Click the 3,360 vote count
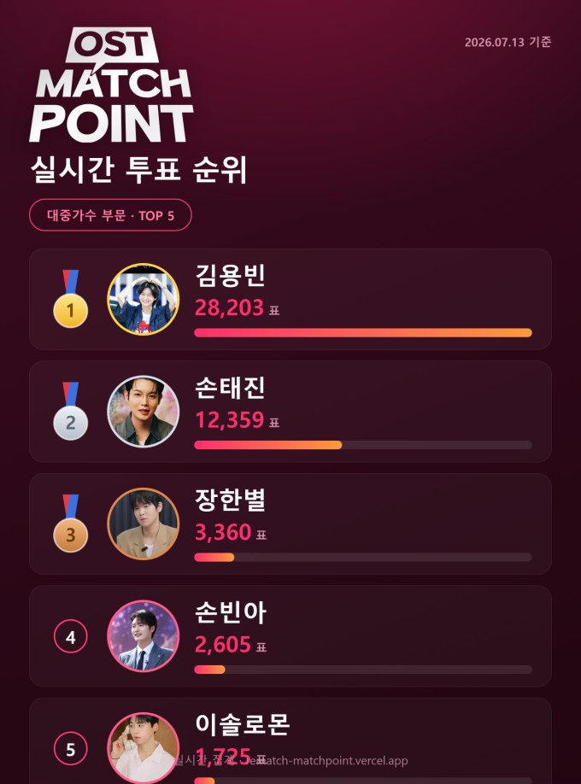This screenshot has width=581, height=784. point(223,533)
